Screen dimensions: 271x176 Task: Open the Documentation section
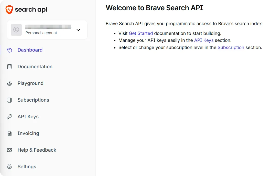(35, 66)
